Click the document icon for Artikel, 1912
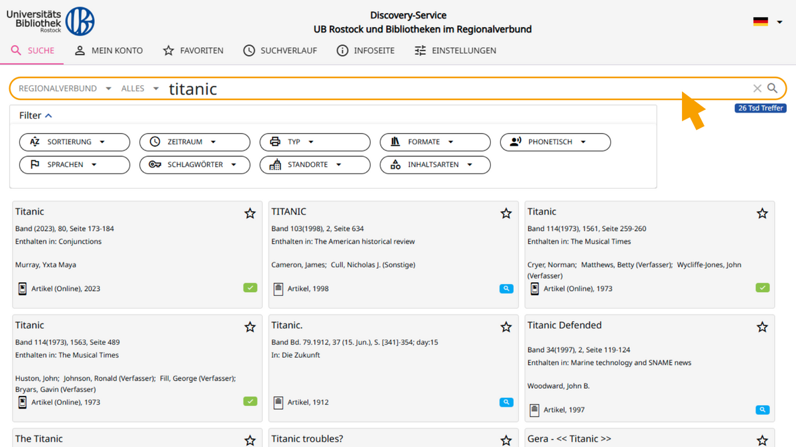796x447 pixels. 279,402
